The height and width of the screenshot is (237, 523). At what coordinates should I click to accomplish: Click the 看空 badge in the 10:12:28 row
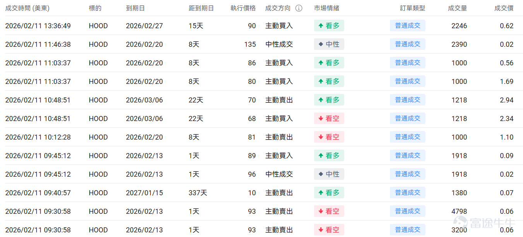(x=329, y=137)
